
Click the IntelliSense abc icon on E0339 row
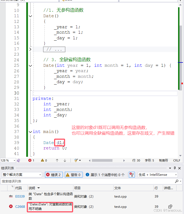pyautogui.click(x=11, y=196)
